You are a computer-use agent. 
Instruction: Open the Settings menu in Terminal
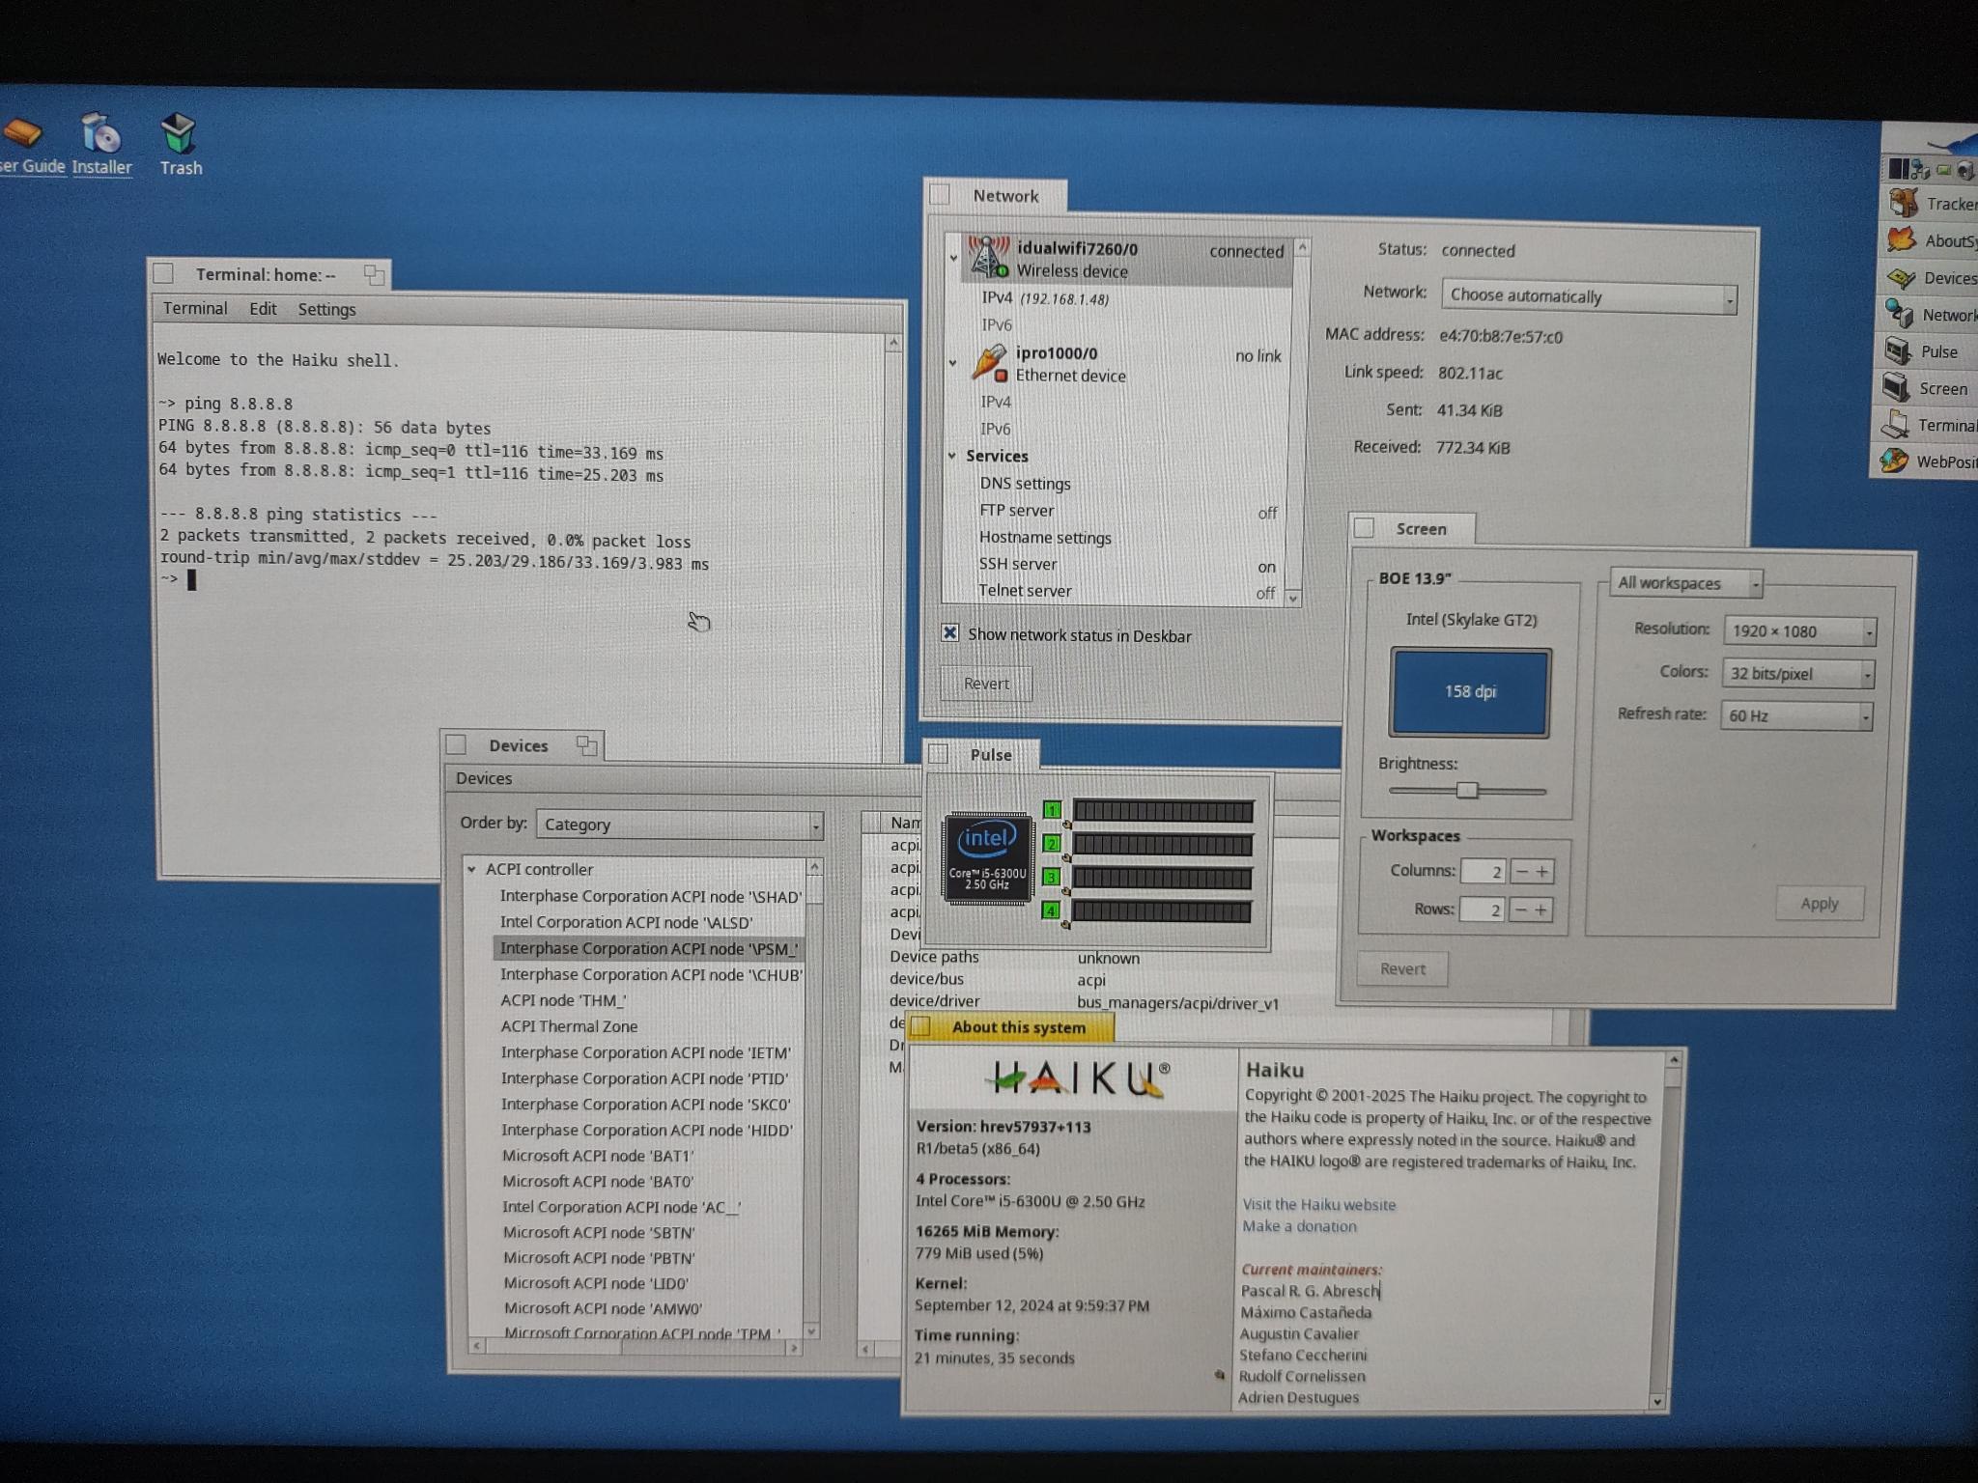(326, 309)
